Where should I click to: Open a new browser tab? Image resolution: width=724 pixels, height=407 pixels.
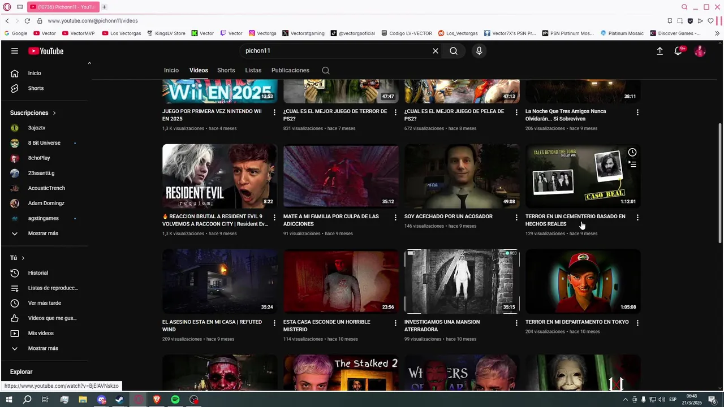tap(104, 7)
